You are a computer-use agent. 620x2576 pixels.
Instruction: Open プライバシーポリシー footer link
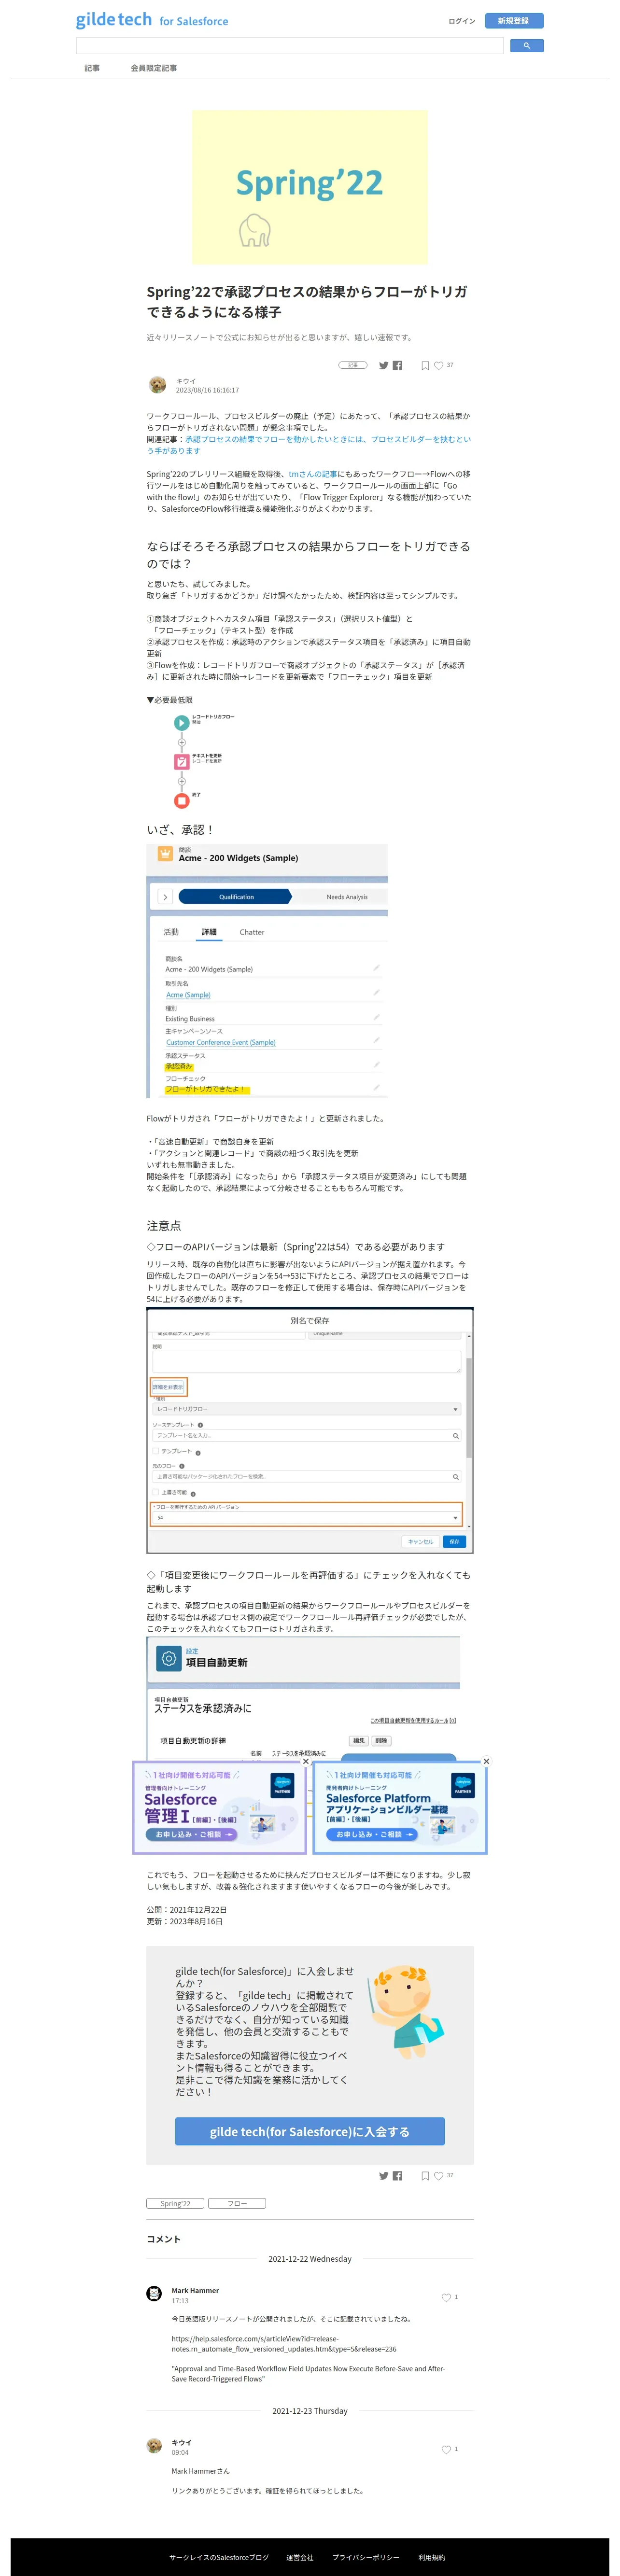coord(366,2557)
